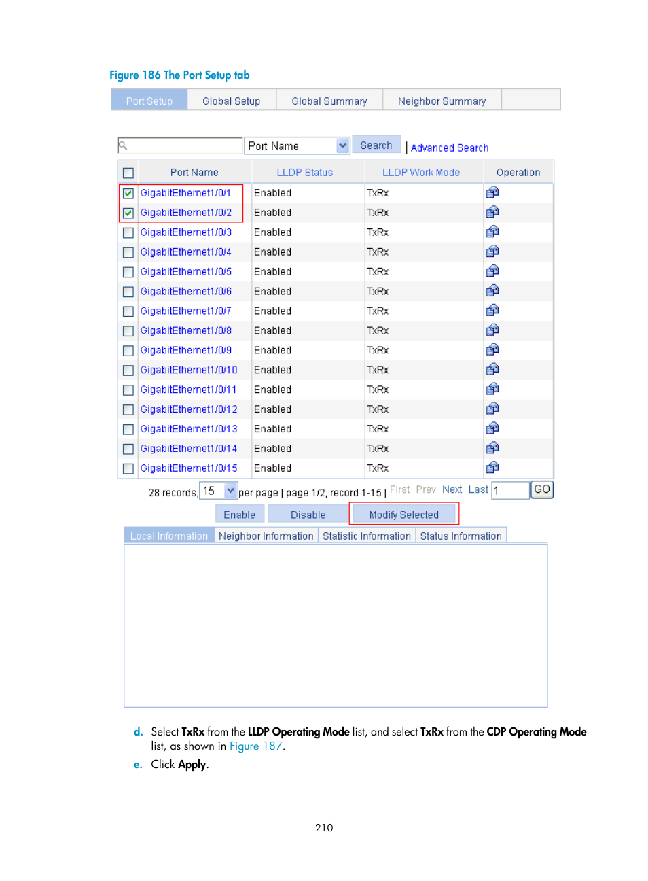Screen dimensions: 648x881
Task: Click the Search button
Action: 376,145
